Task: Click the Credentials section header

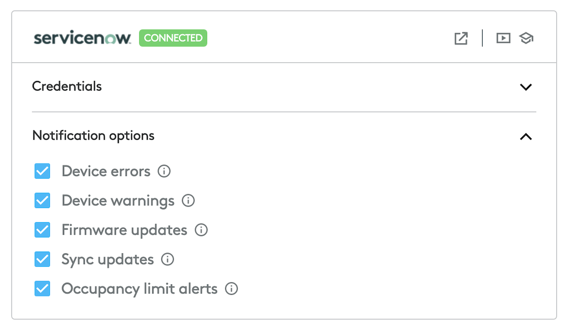Action: pyautogui.click(x=67, y=86)
